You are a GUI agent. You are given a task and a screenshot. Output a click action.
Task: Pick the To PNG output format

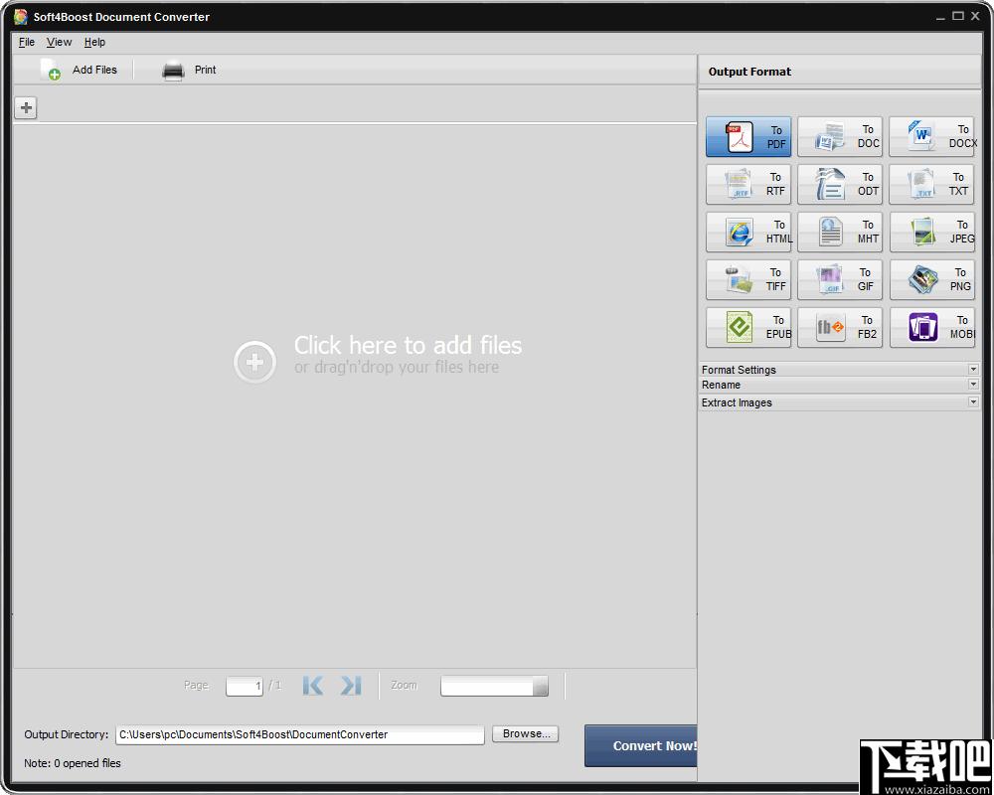931,279
